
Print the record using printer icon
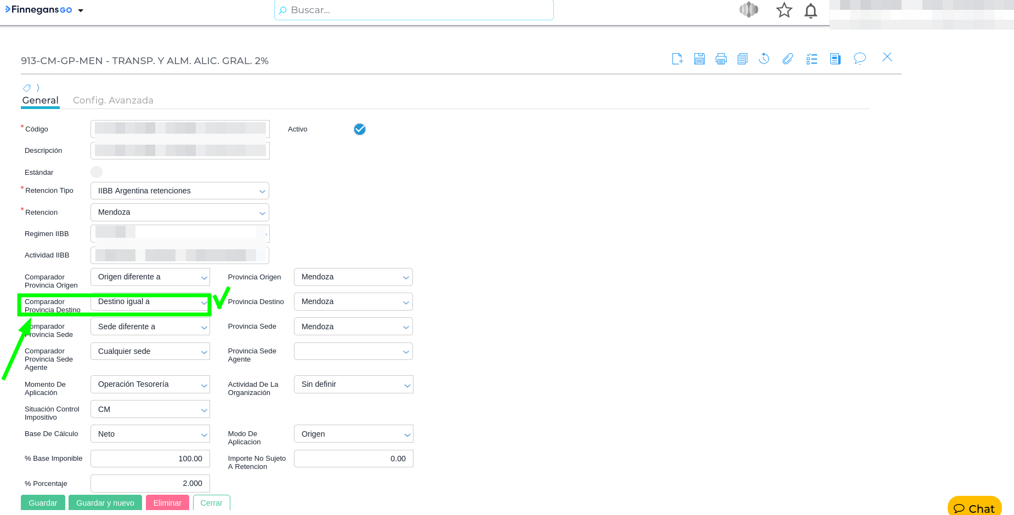721,59
